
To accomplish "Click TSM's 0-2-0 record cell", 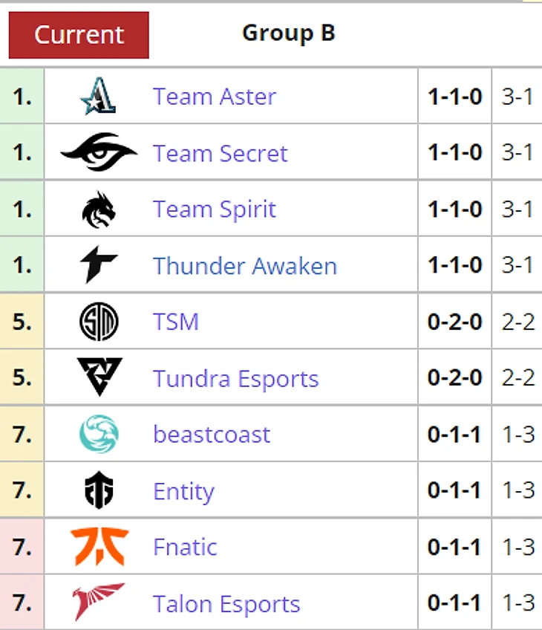I will point(454,322).
